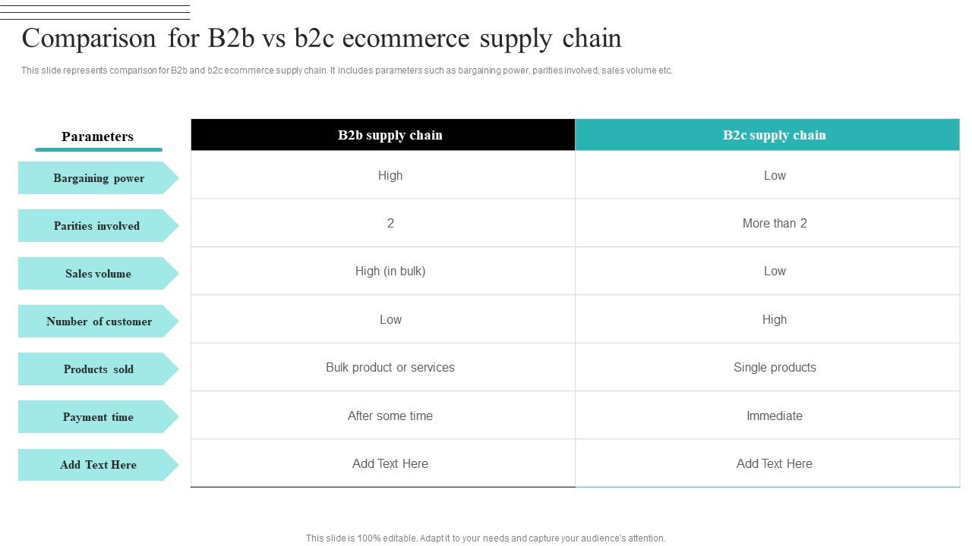This screenshot has height=546, width=972.
Task: Select the black B2b supply chain header
Action: tap(390, 135)
